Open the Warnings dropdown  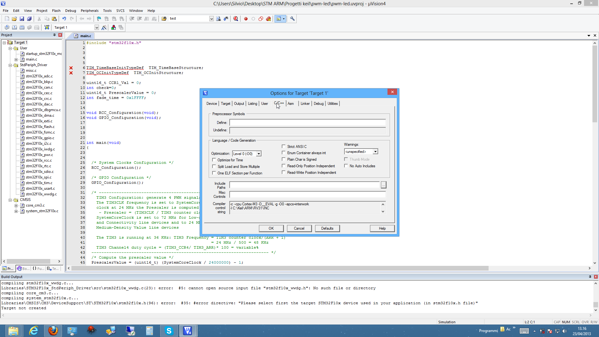(x=375, y=152)
